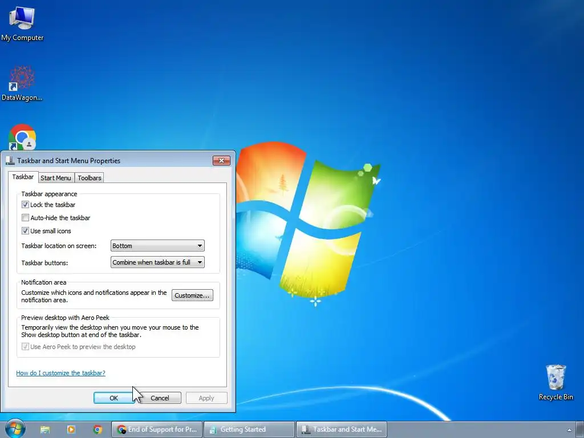Click the dialog title bar icon
Image resolution: width=584 pixels, height=438 pixels.
[10, 160]
